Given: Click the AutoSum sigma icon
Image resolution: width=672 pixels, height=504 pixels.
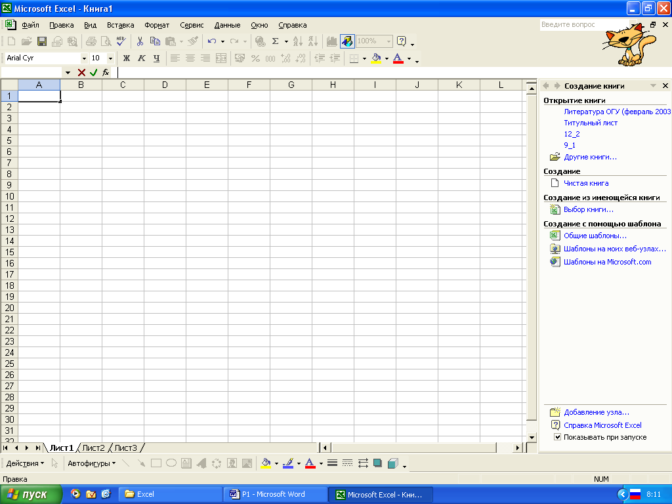Looking at the screenshot, I should [x=276, y=41].
